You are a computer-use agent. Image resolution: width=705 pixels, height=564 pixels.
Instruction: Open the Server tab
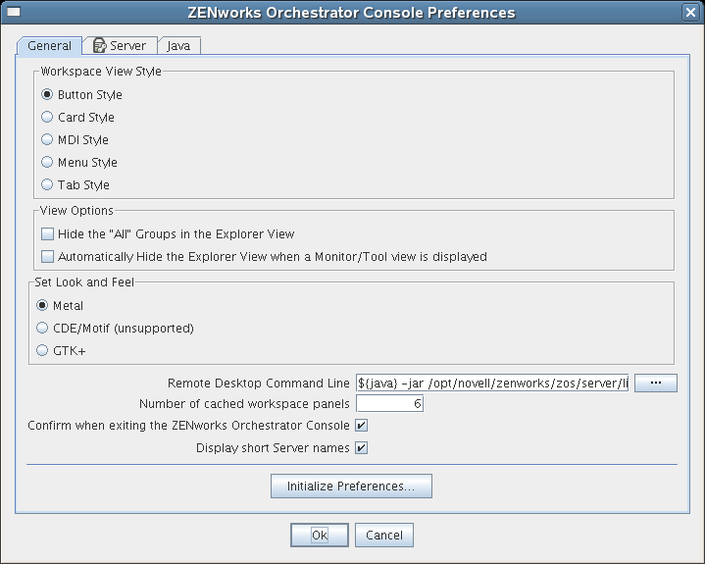tap(120, 46)
